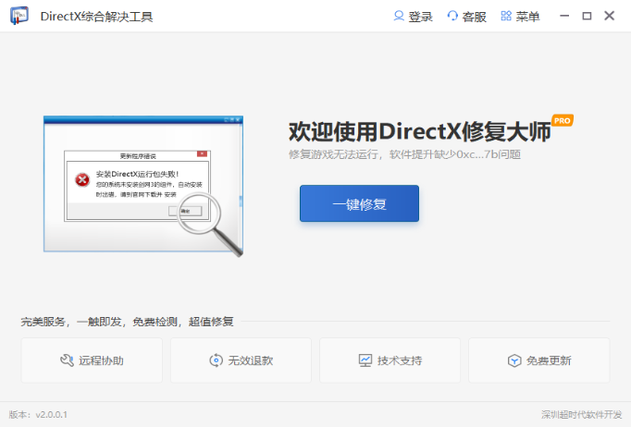Click the 免费更新 box icon
The width and height of the screenshot is (631, 427).
tap(513, 360)
